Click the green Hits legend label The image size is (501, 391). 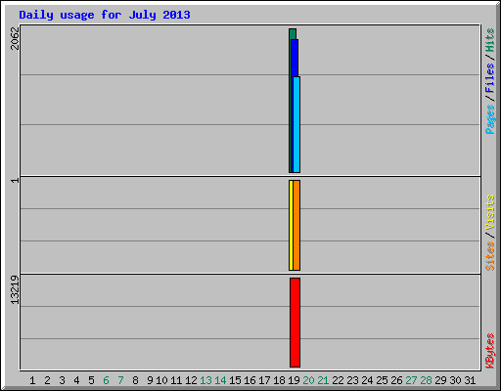tap(489, 40)
